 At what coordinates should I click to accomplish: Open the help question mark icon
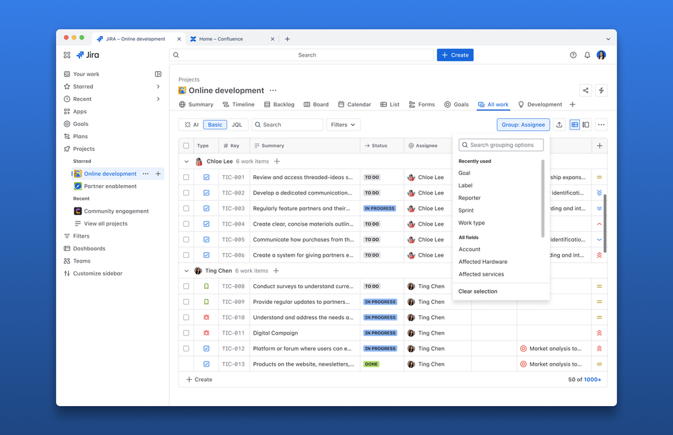pyautogui.click(x=573, y=55)
